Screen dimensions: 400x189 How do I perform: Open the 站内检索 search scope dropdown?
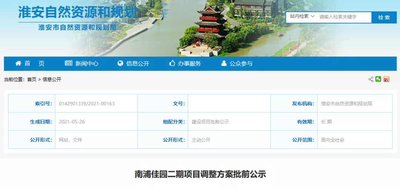point(302,17)
